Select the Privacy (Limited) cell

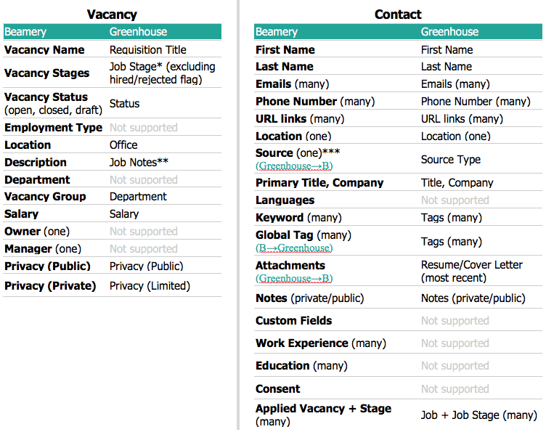[x=150, y=286]
